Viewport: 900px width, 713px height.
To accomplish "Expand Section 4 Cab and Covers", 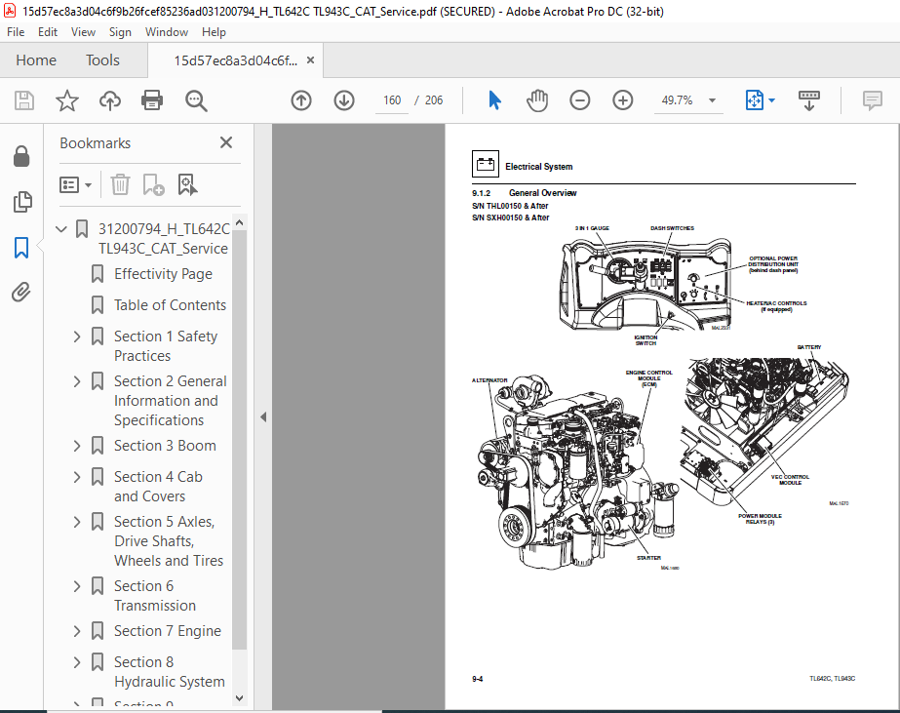I will [x=77, y=477].
